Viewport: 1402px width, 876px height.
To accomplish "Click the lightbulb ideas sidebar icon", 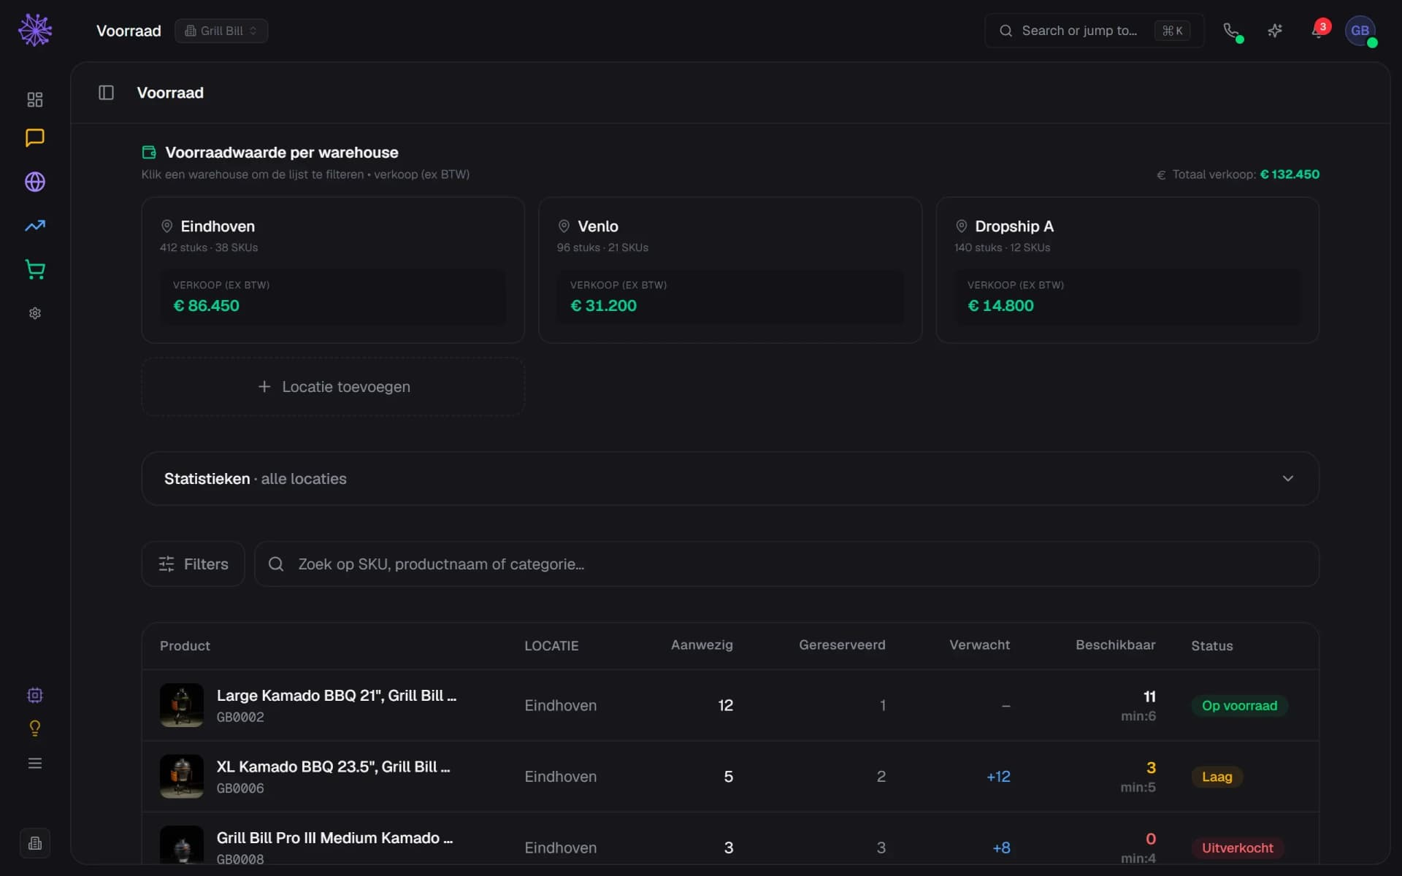I will 35,729.
